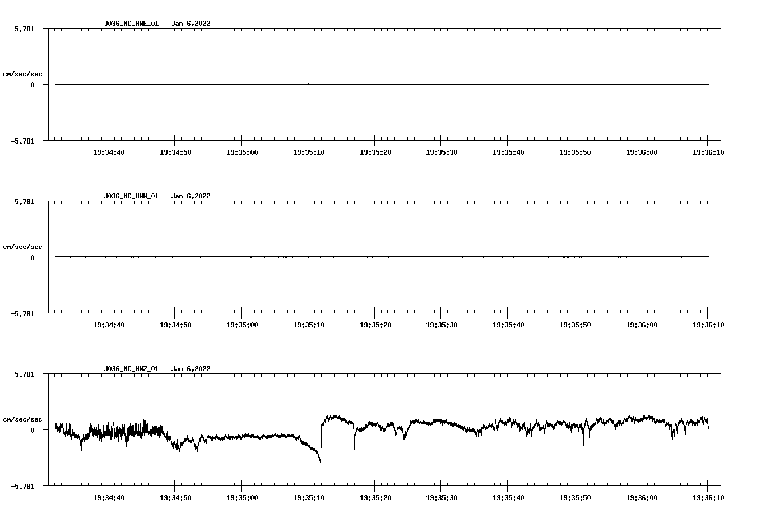The width and height of the screenshot is (761, 518).
Task: Click the J036_NC_HNN_01 plot title
Action: point(131,196)
